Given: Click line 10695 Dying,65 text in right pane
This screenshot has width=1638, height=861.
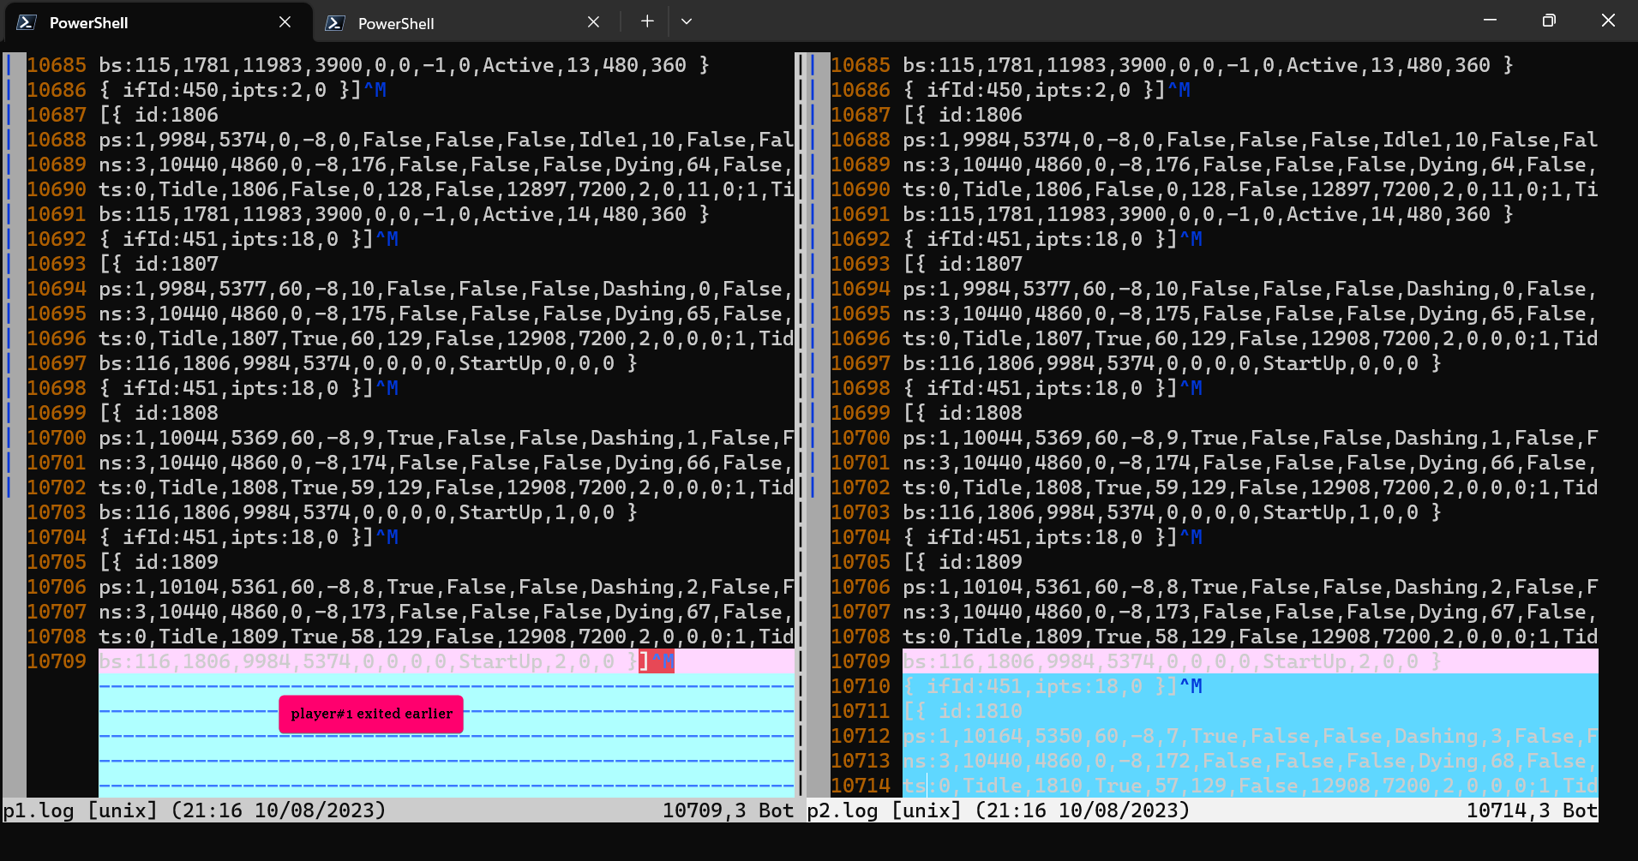Looking at the screenshot, I should click(x=1251, y=314).
